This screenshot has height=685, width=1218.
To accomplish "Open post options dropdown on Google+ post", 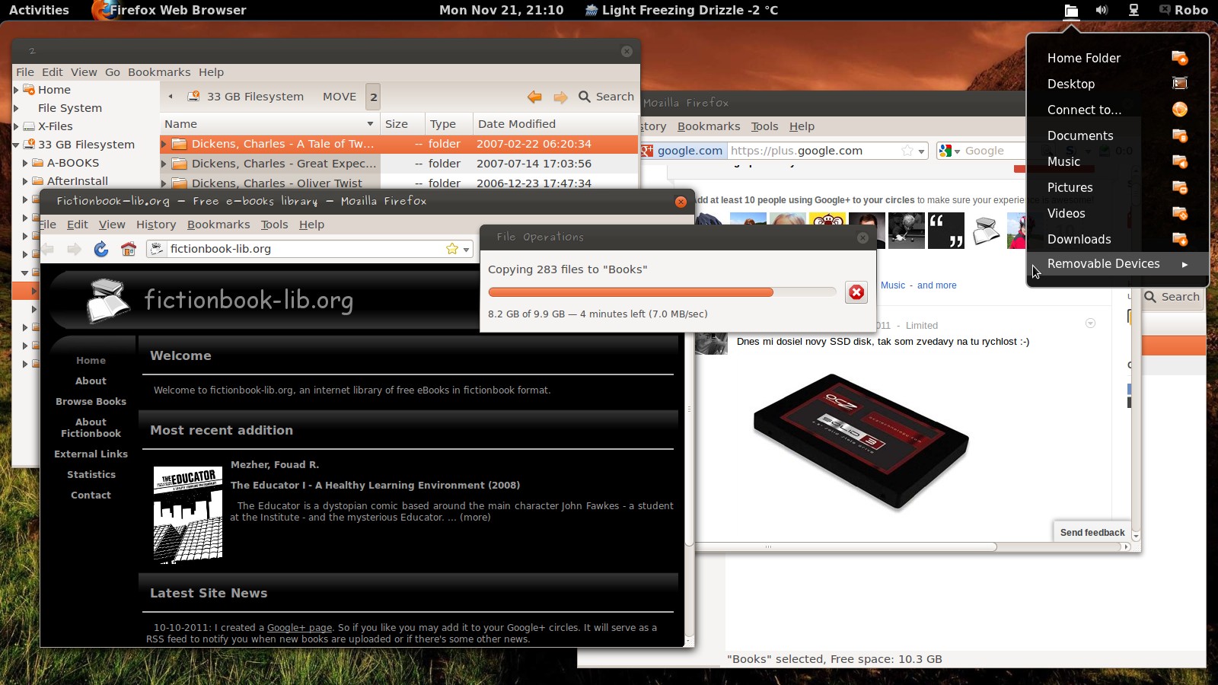I will (x=1090, y=323).
